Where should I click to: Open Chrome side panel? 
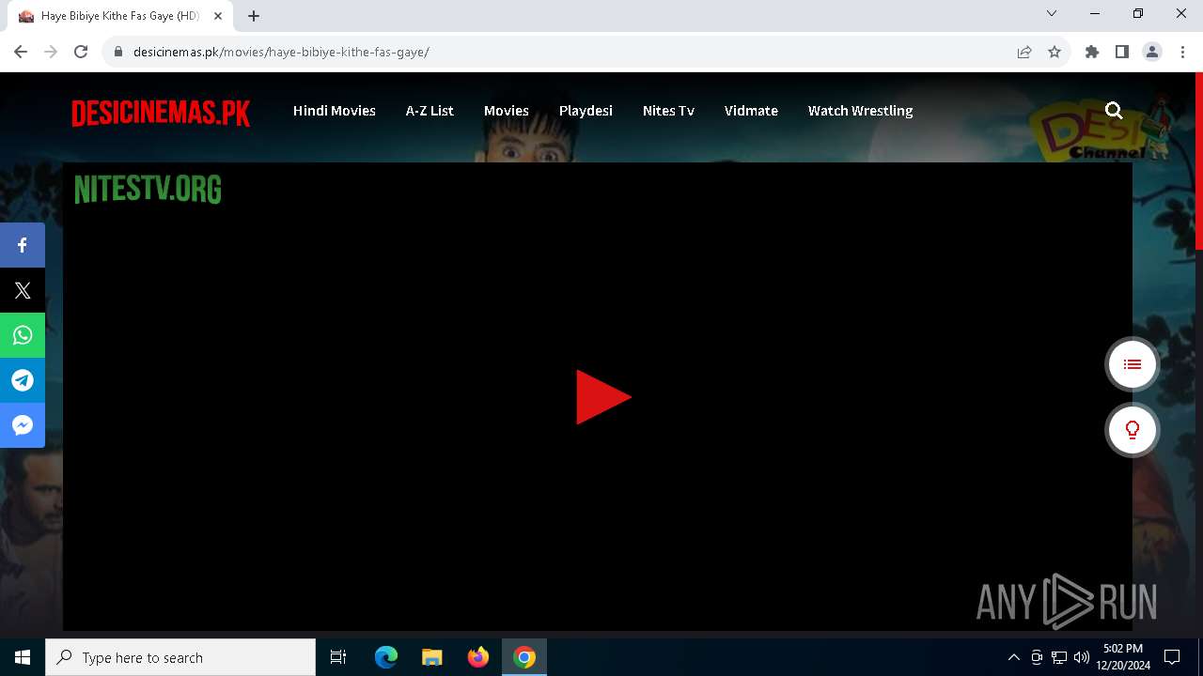point(1122,52)
